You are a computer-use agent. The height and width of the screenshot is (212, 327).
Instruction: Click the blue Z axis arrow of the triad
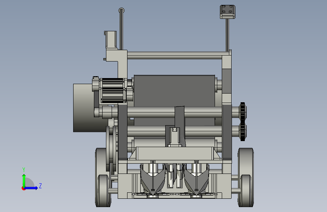tap(31, 188)
